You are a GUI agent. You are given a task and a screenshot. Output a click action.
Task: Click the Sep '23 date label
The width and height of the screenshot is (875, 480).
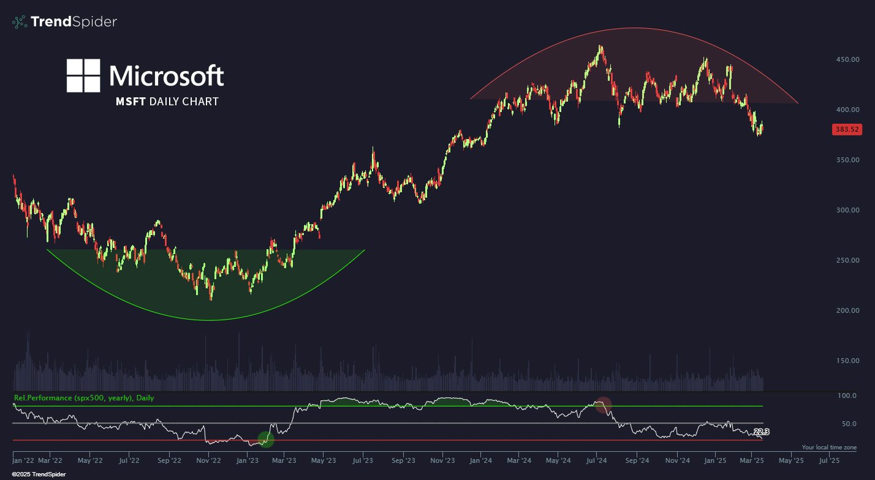click(403, 460)
